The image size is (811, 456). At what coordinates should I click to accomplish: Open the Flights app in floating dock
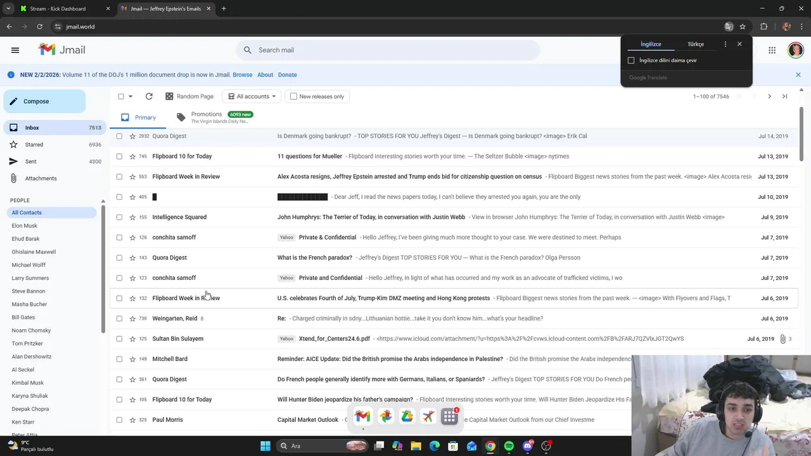click(428, 416)
